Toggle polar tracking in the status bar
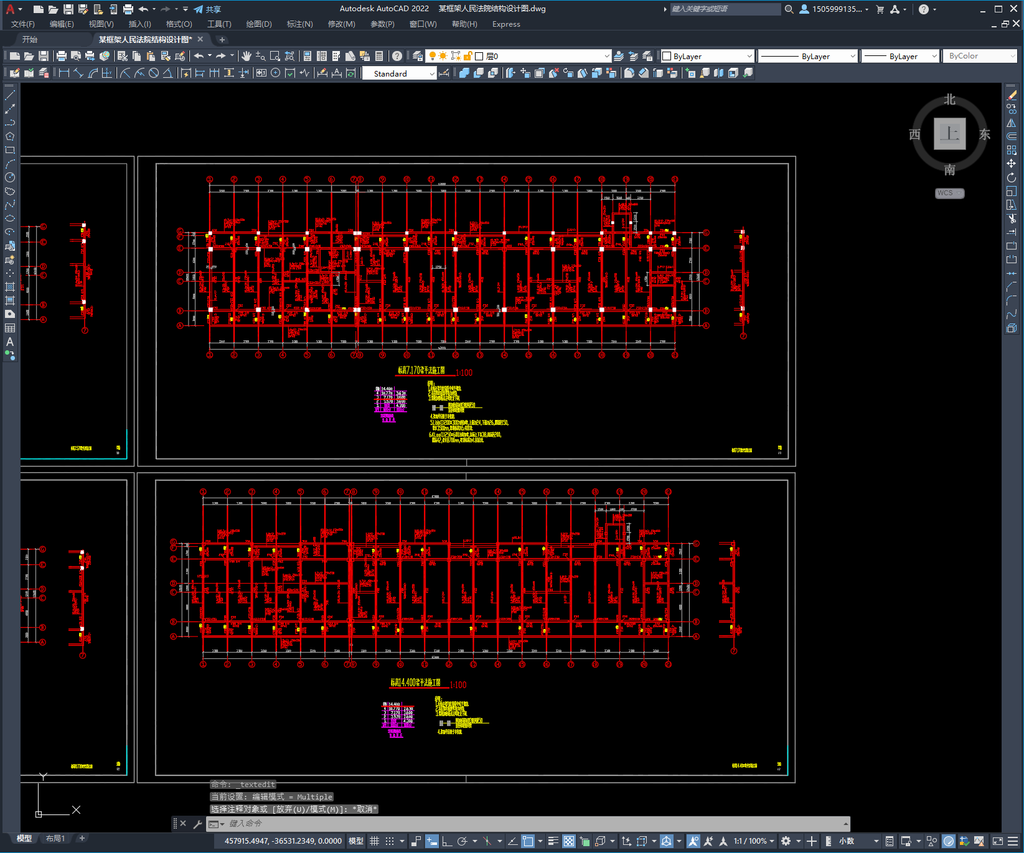Image resolution: width=1024 pixels, height=853 pixels. [x=462, y=841]
